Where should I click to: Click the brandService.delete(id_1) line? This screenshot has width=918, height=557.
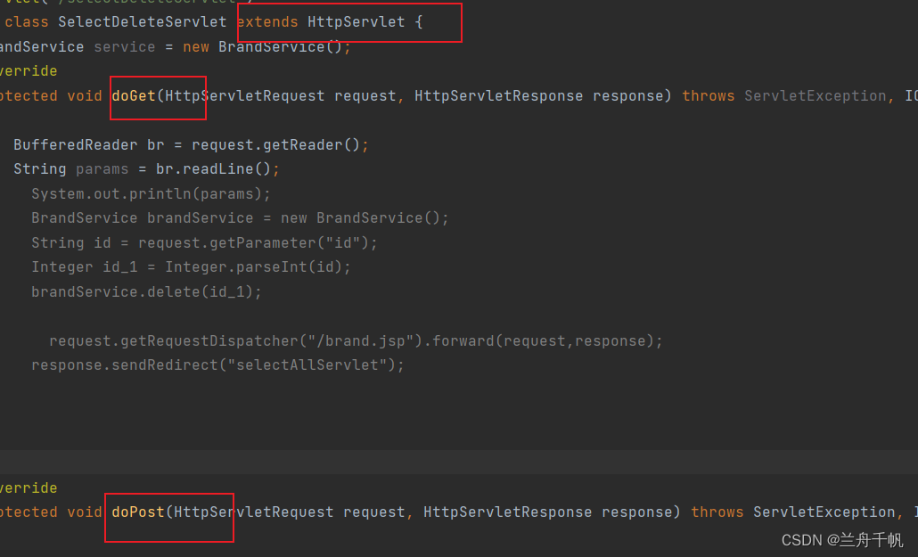click(146, 291)
